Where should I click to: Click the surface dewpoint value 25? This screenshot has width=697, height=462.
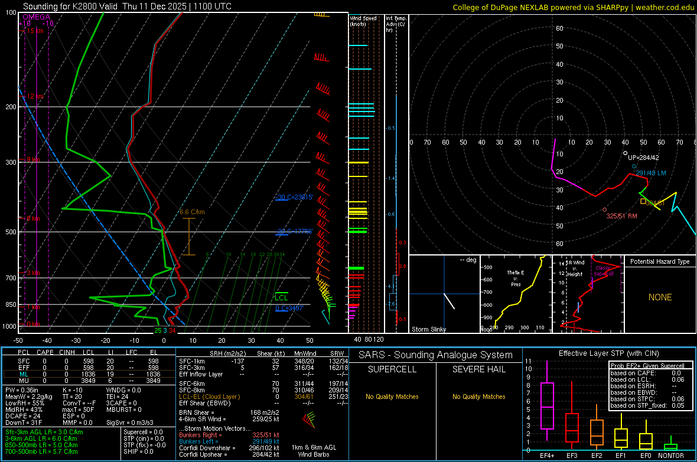pos(158,330)
